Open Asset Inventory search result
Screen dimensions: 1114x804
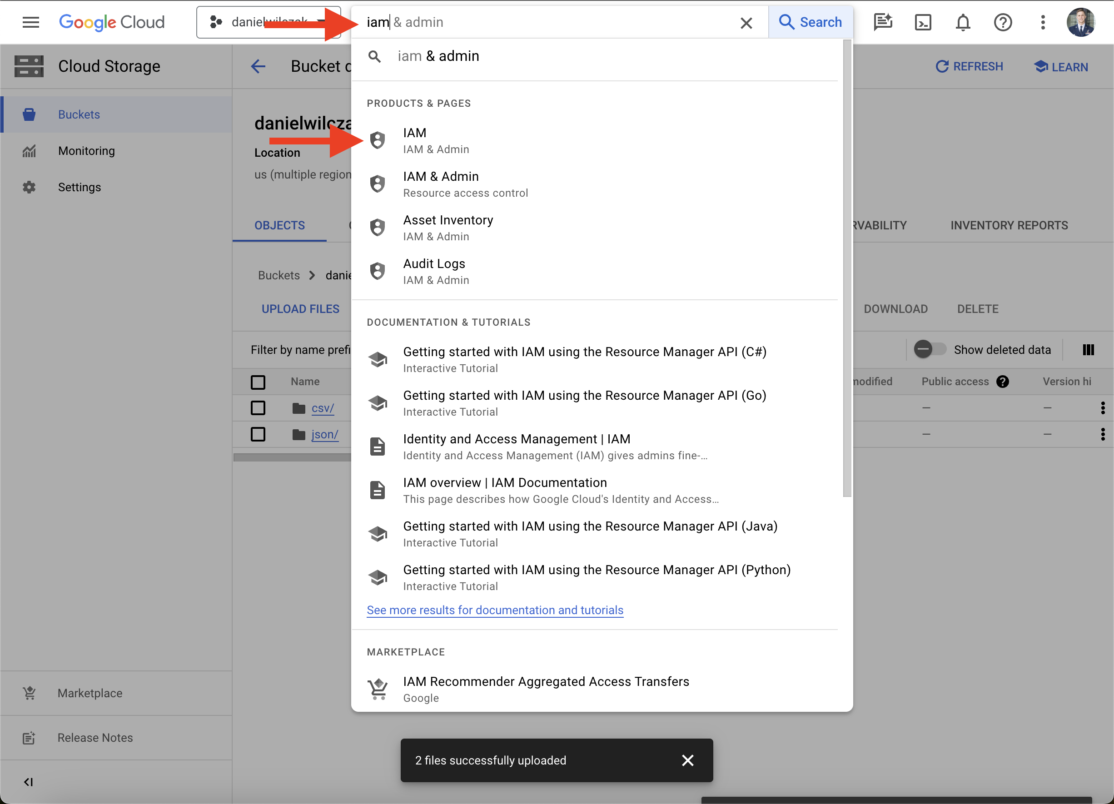tap(594, 228)
